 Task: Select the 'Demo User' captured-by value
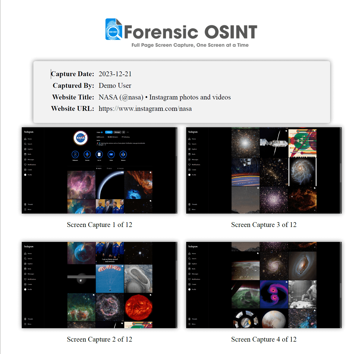(115, 86)
